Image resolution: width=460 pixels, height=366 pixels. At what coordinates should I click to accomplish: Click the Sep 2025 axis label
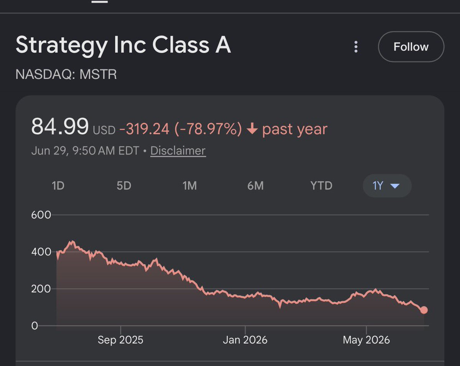120,340
